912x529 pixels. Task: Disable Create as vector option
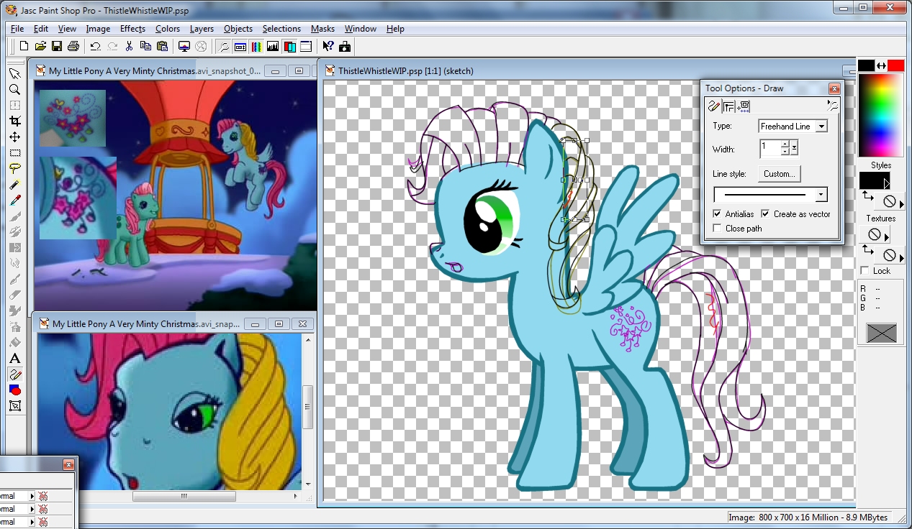click(x=765, y=214)
